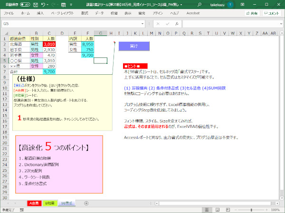Click horizontal scrollbar right arrow
Screen dimensions: 285x213
277,204
